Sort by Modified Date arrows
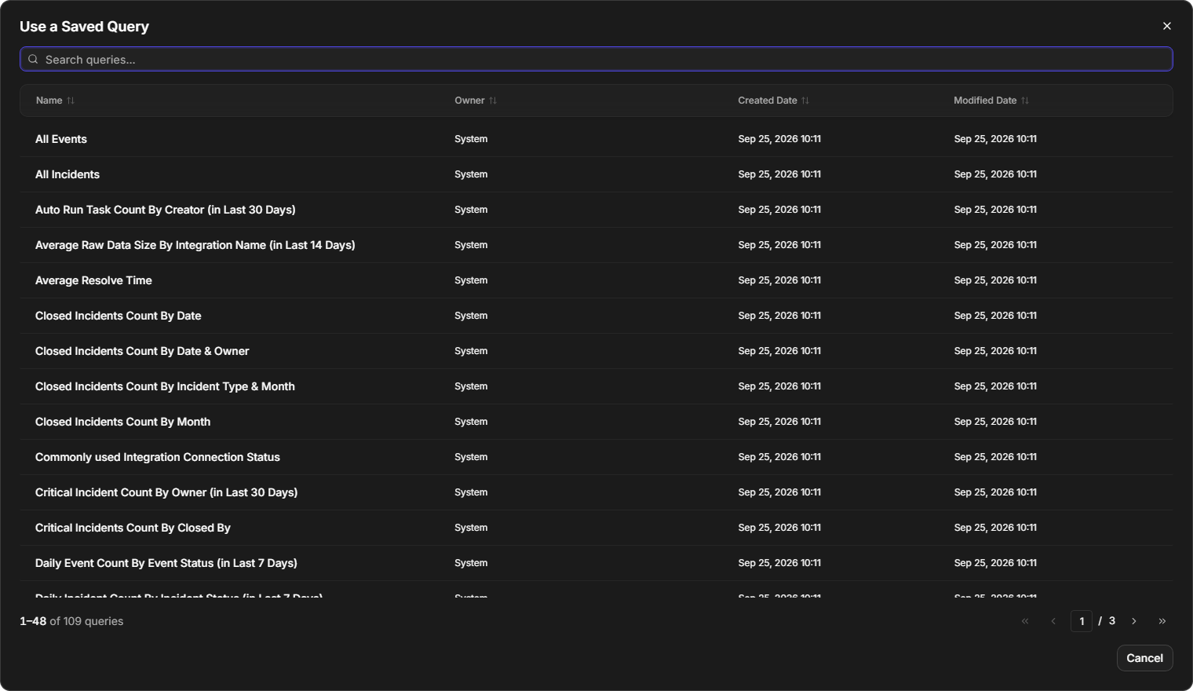Viewport: 1193px width, 691px height. coord(1025,101)
